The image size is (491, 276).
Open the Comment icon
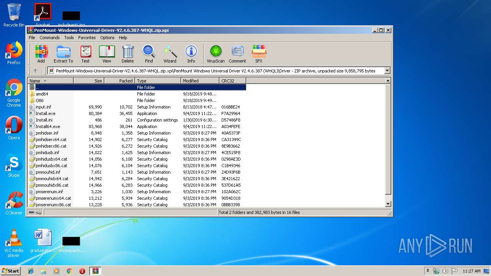tap(237, 54)
